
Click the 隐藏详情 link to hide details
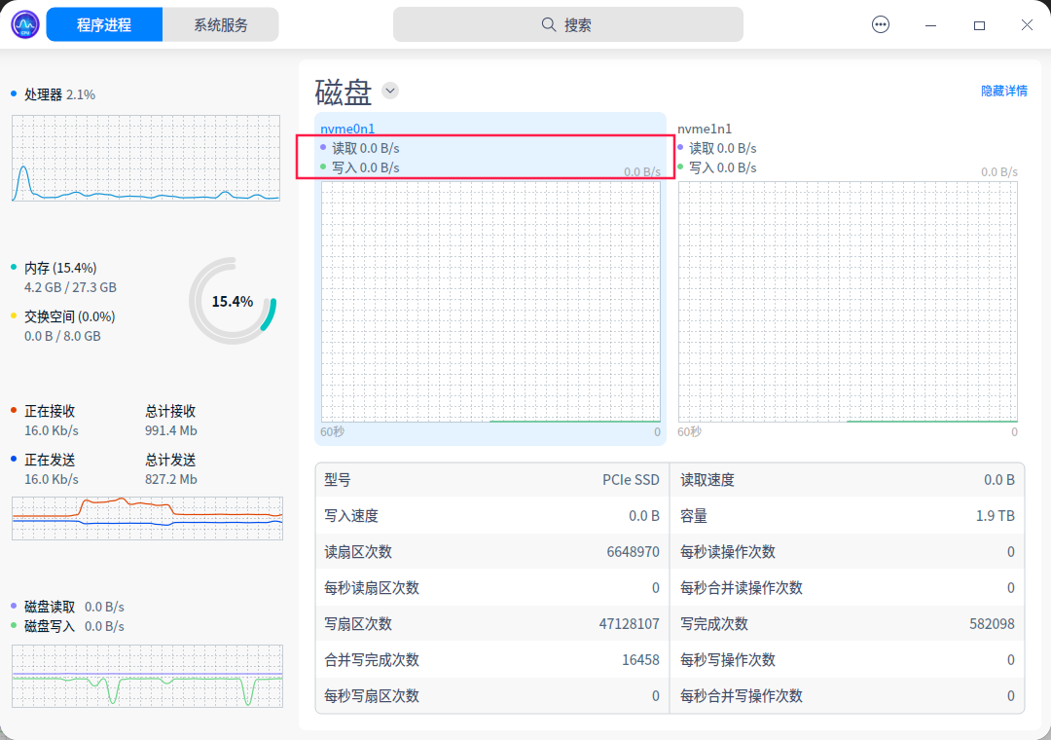[x=1004, y=90]
